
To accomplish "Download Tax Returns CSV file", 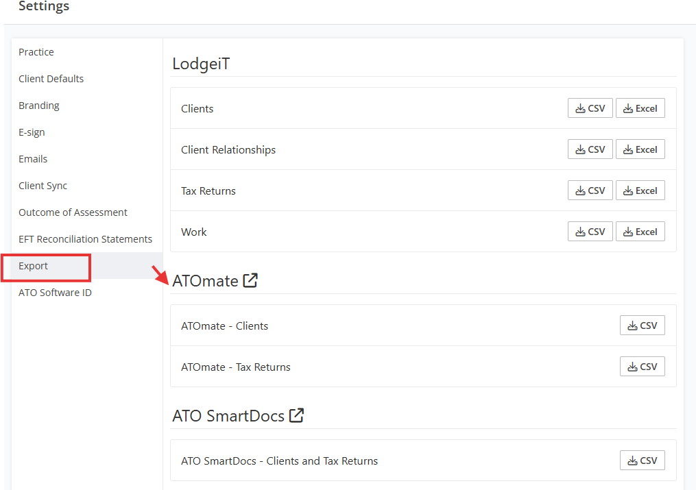I will coord(590,191).
